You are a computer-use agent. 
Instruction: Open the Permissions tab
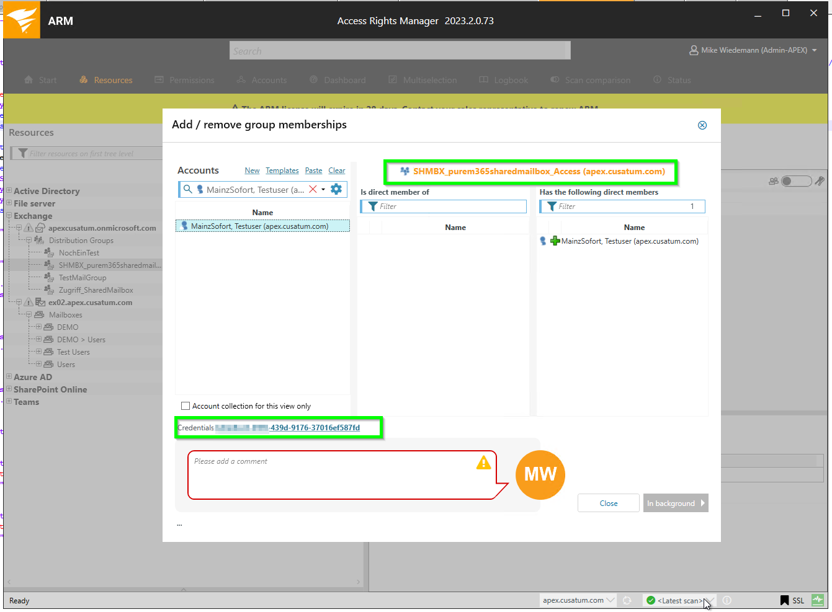(184, 80)
